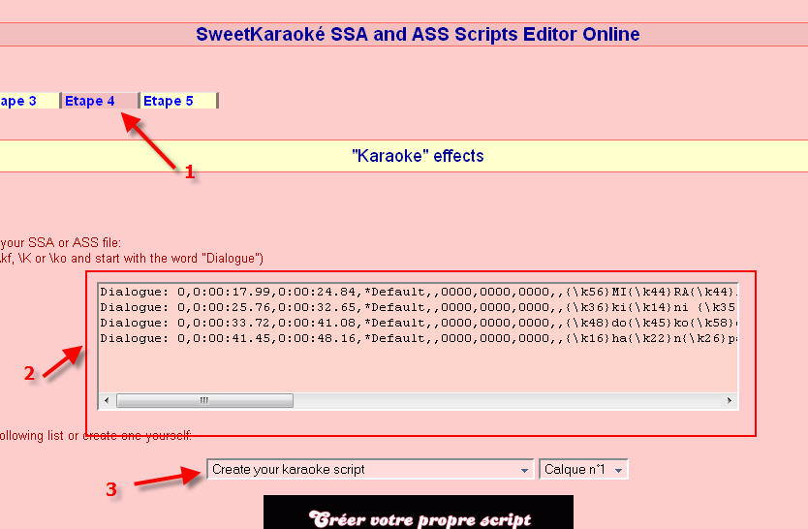Click the third Dialogue line at 0:00:33.72
Viewport: 808px width, 529px height.
pyautogui.click(x=419, y=323)
